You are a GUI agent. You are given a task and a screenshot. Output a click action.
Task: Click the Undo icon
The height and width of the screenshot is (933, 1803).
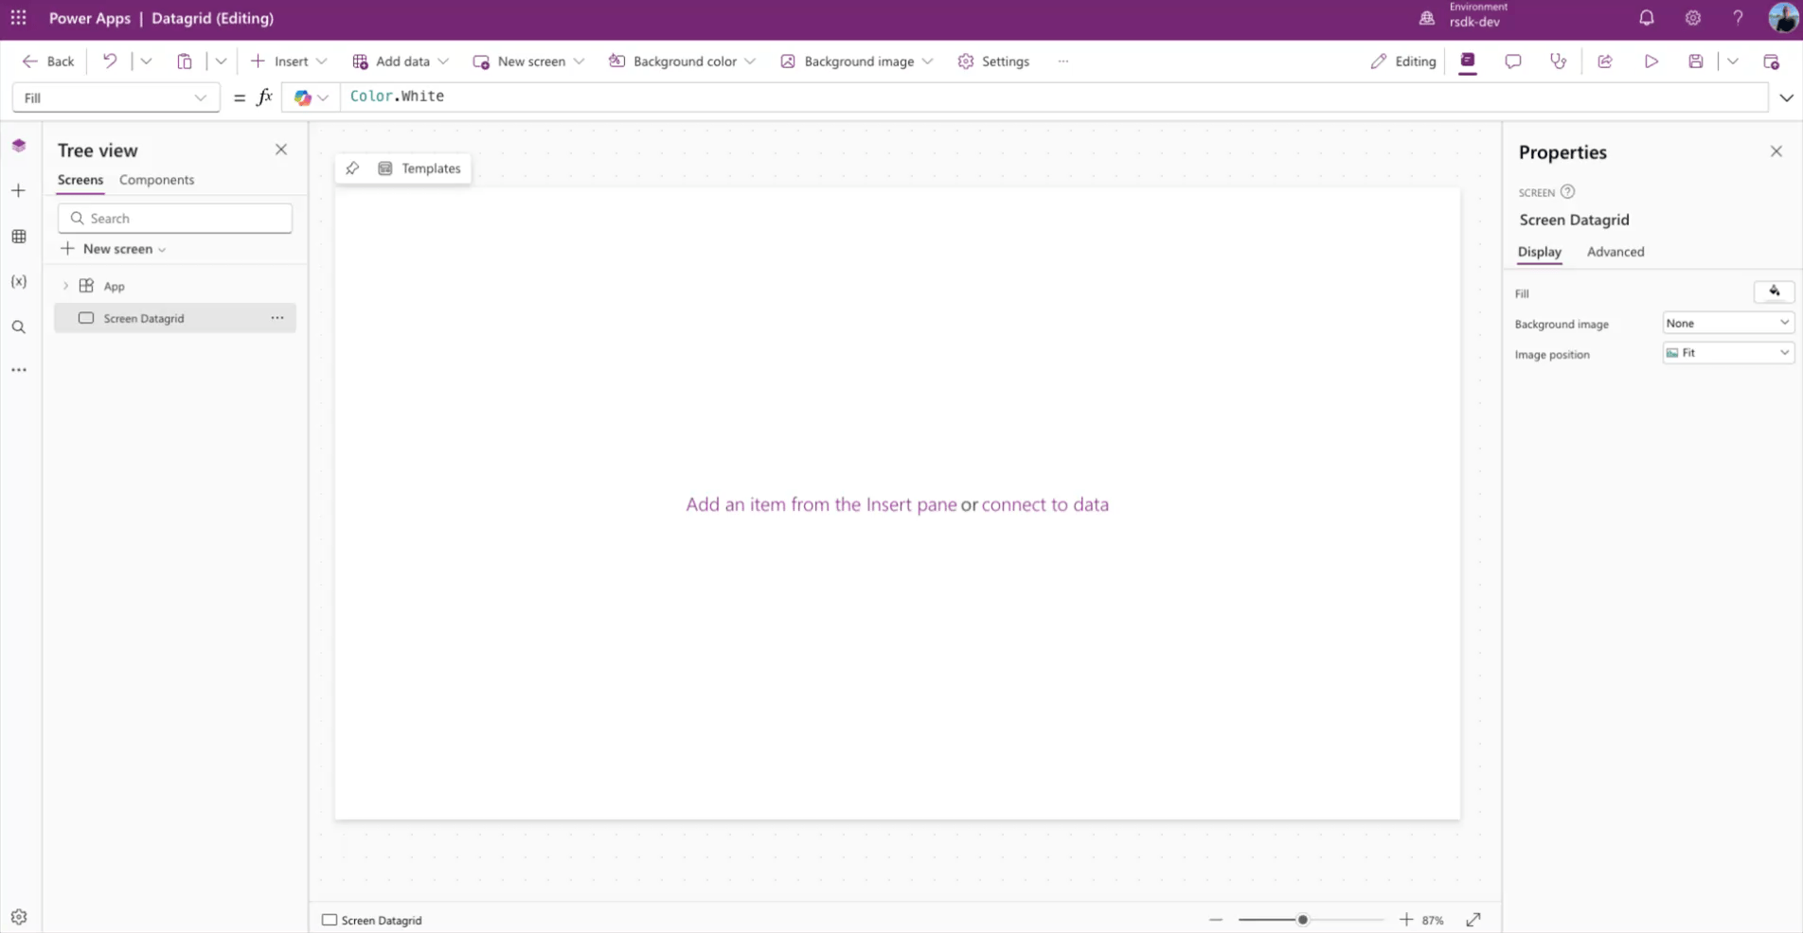tap(110, 62)
